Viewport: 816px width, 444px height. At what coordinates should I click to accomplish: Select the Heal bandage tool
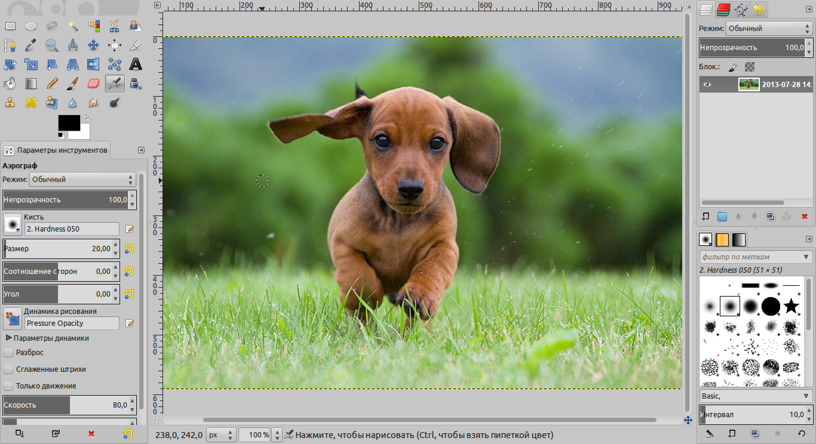coord(31,103)
